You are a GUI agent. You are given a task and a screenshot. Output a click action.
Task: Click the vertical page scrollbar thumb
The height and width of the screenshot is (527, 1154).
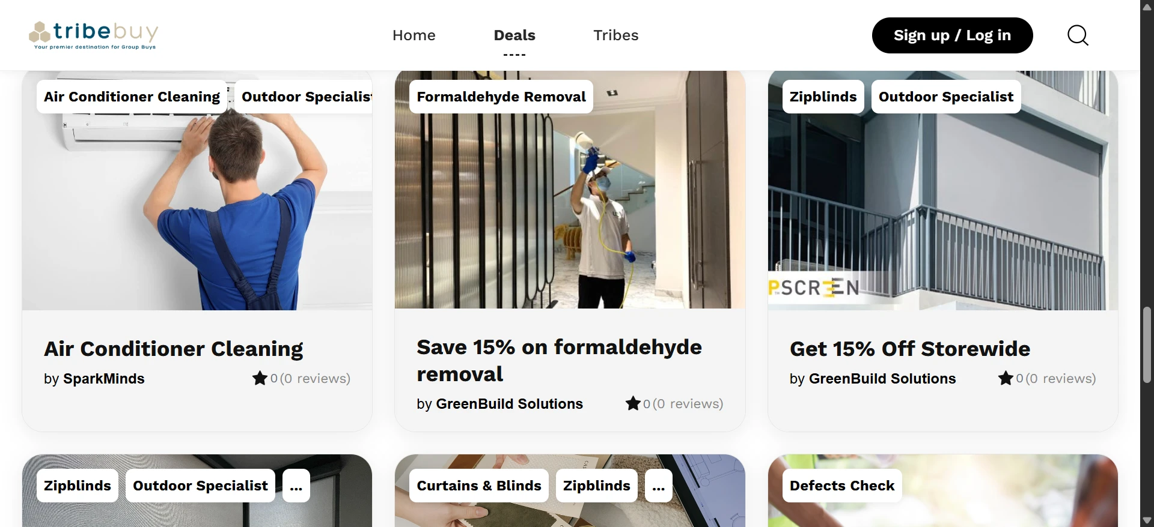point(1147,345)
